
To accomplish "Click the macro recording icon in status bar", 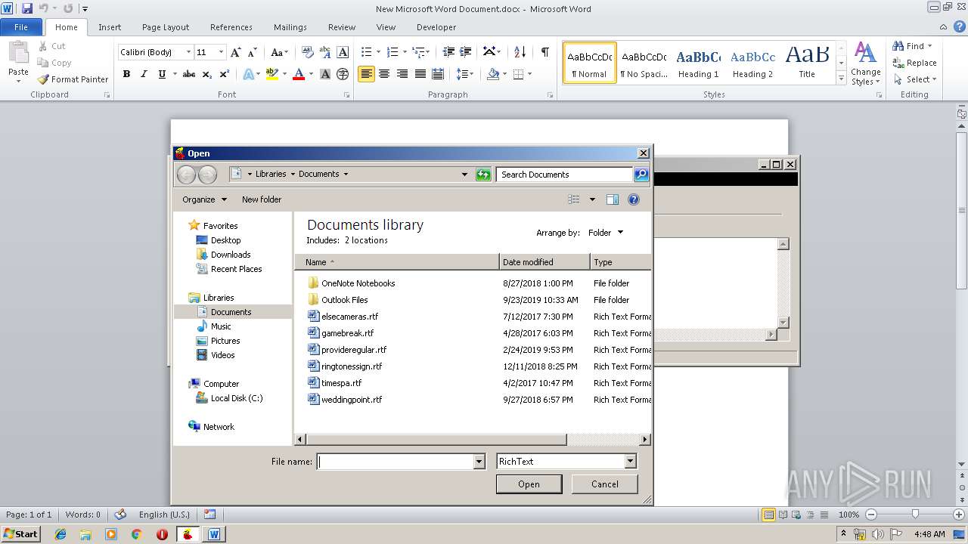I will pos(209,515).
